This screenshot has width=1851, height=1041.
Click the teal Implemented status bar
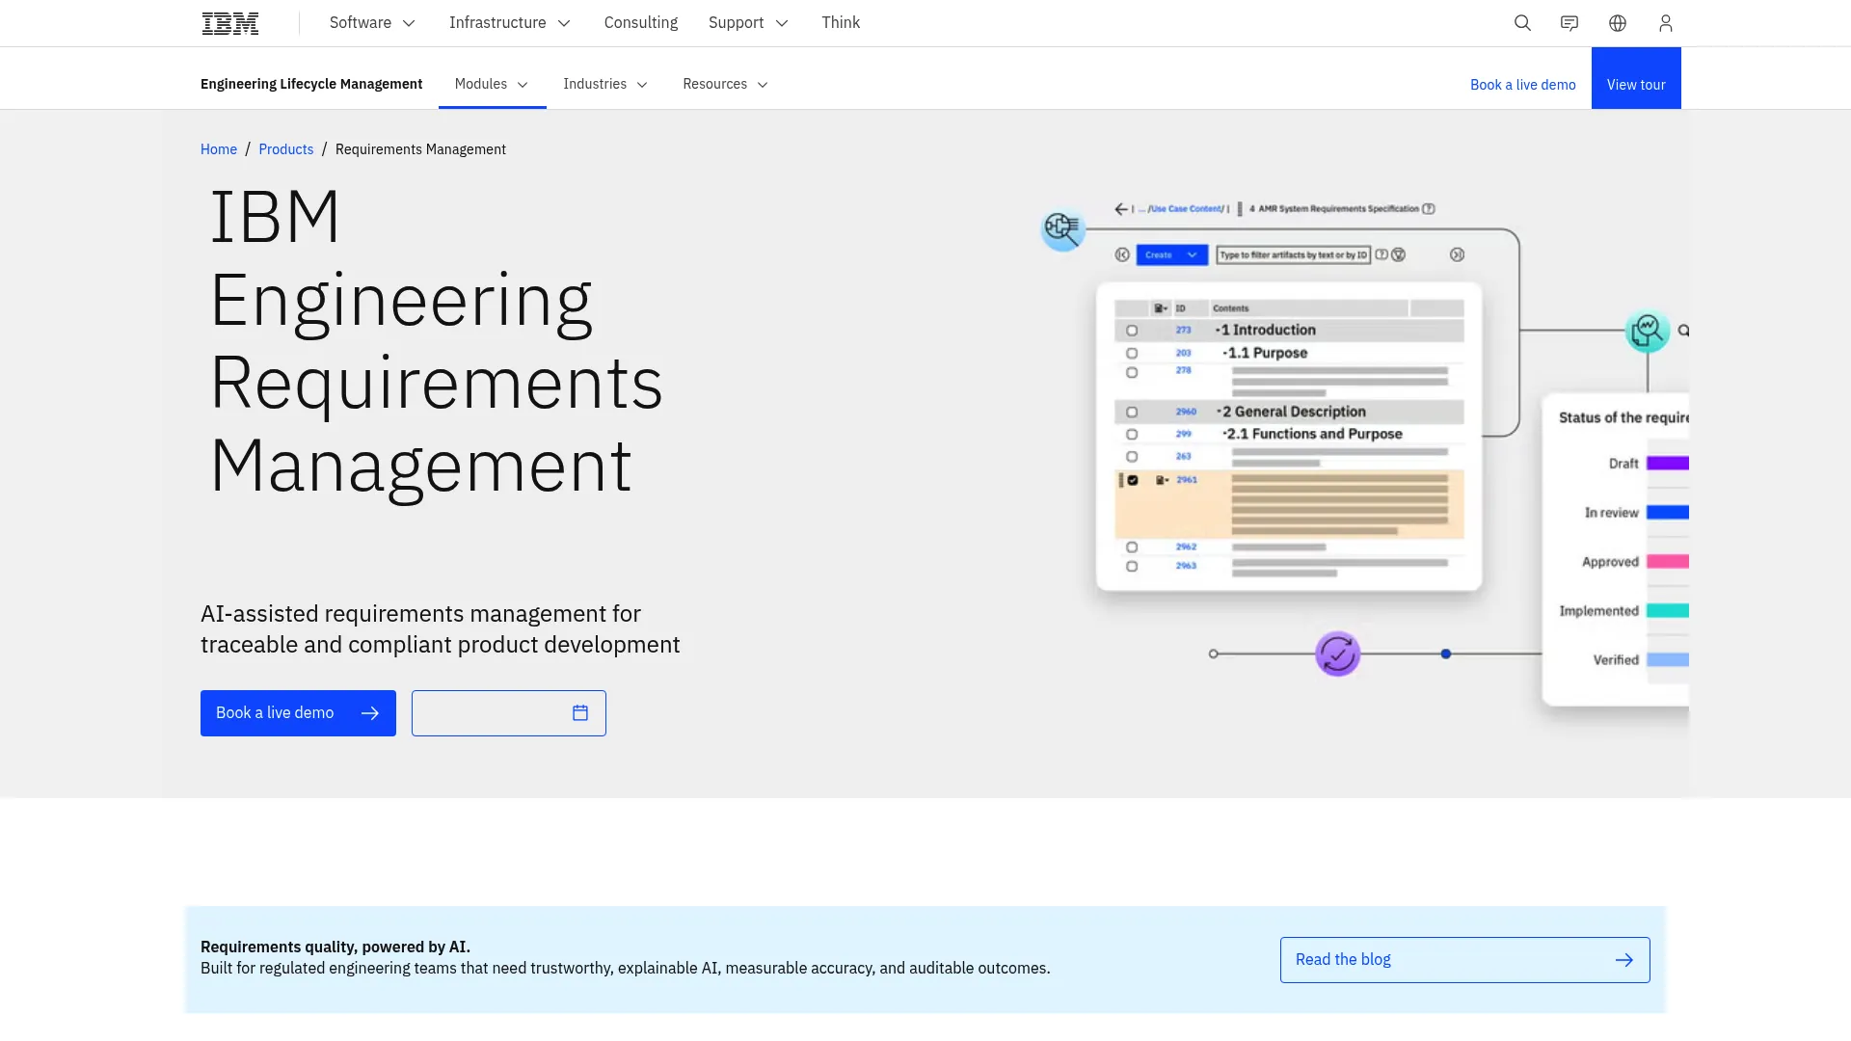(1668, 611)
